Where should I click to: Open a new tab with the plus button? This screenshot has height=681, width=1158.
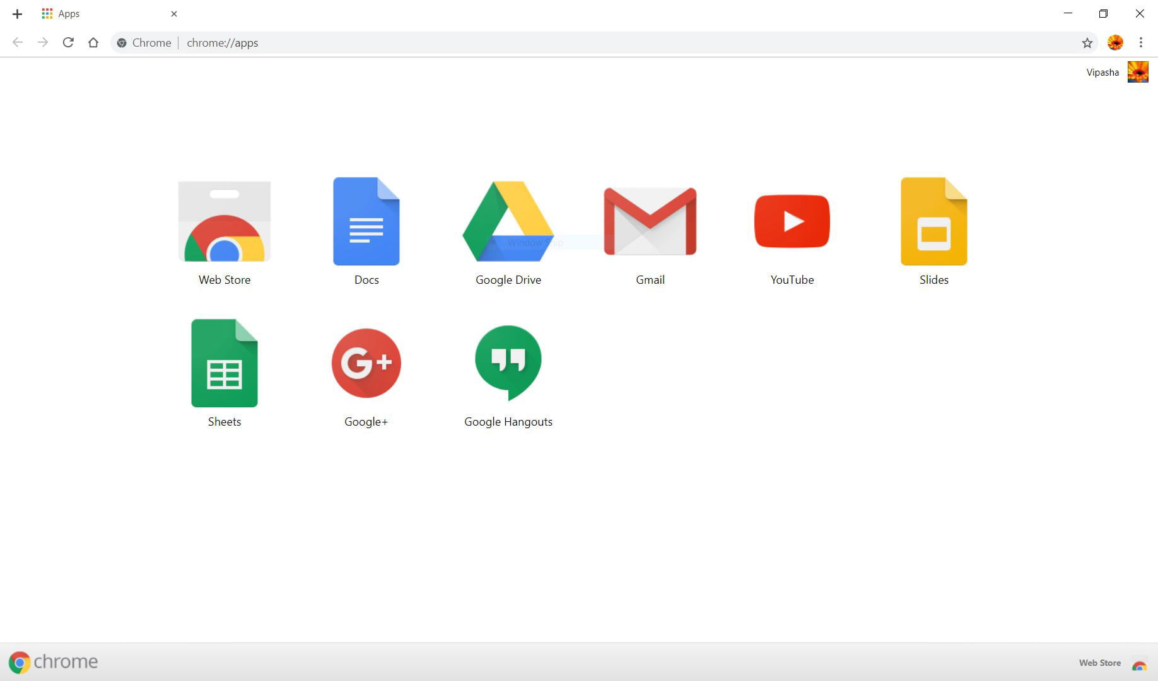tap(18, 14)
